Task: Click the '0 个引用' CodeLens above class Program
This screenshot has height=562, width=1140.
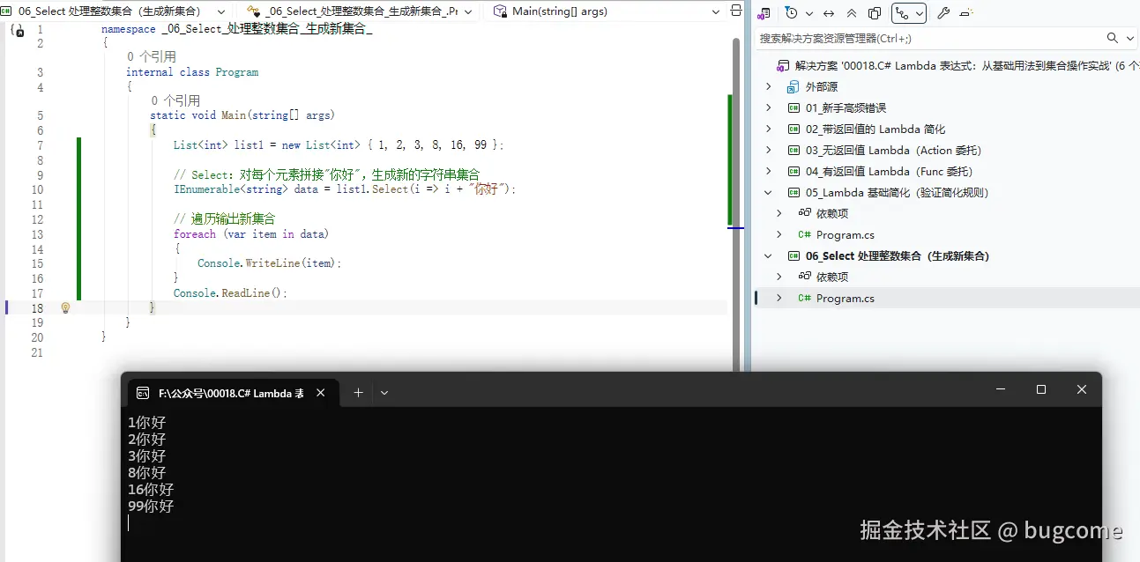Action: [x=151, y=57]
